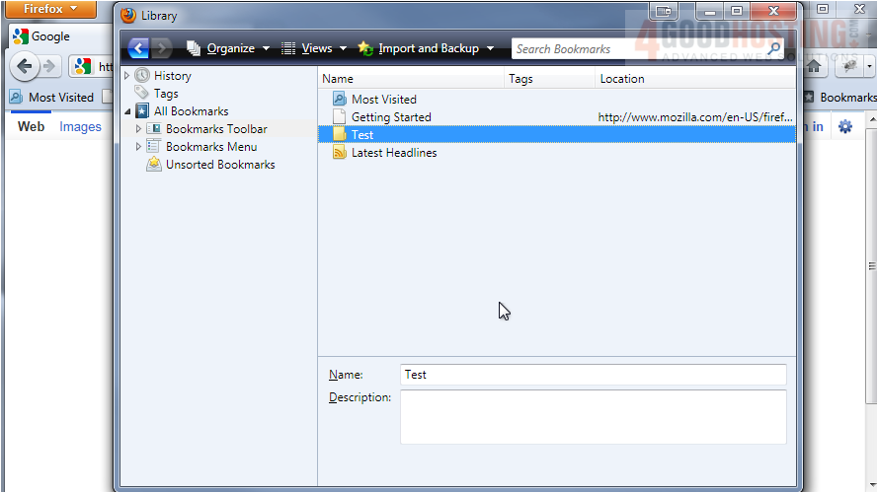Viewport: 878px width, 493px height.
Task: Click the Library forward arrow button
Action: (163, 48)
